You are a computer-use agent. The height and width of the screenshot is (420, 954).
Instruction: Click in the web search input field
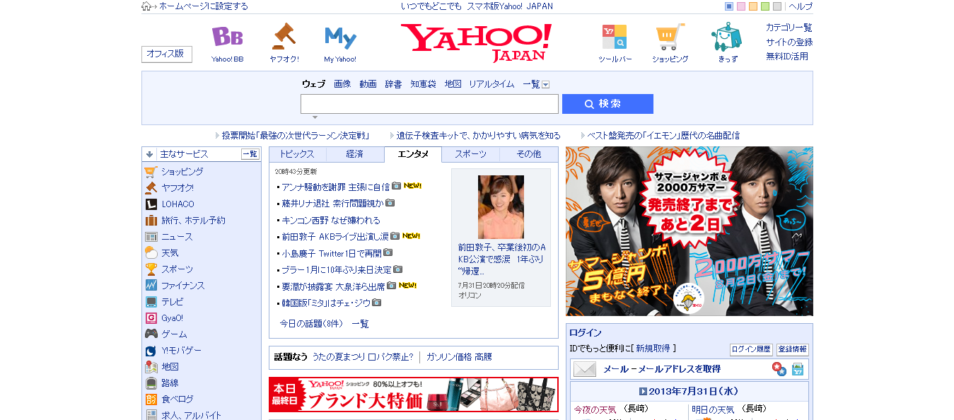[429, 104]
